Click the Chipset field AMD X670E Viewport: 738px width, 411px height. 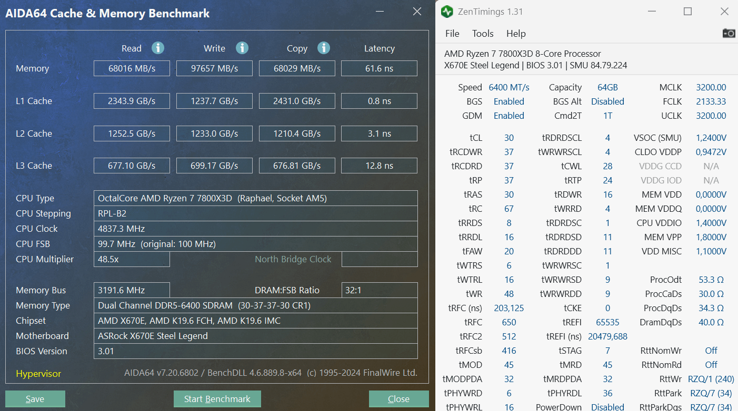coord(255,321)
